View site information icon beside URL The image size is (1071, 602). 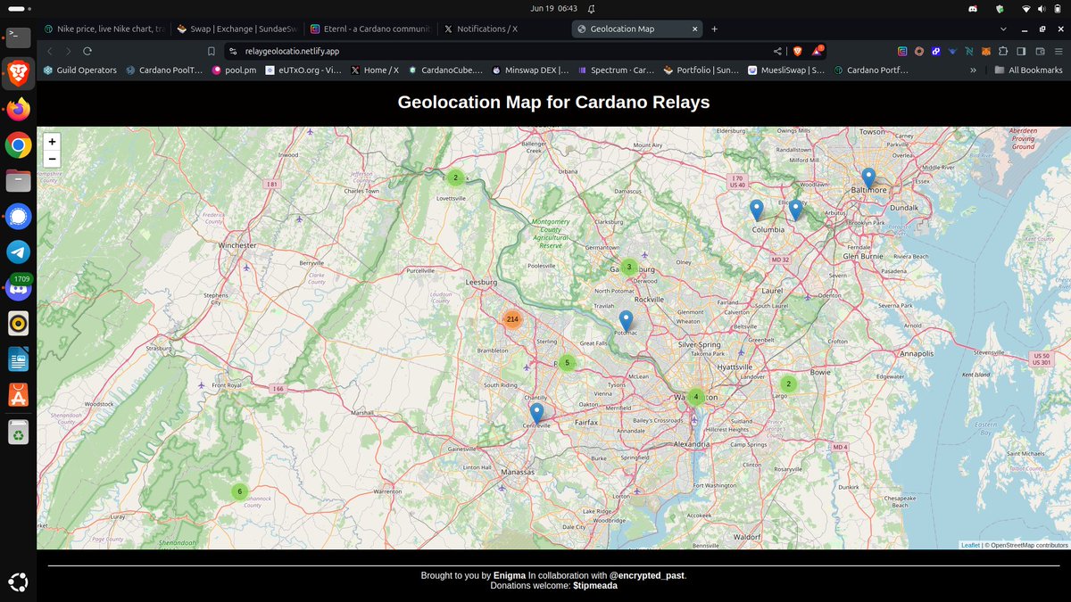tap(233, 51)
